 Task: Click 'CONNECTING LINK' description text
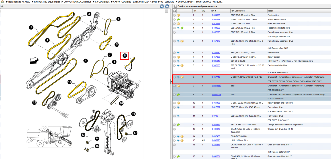pos(240,136)
